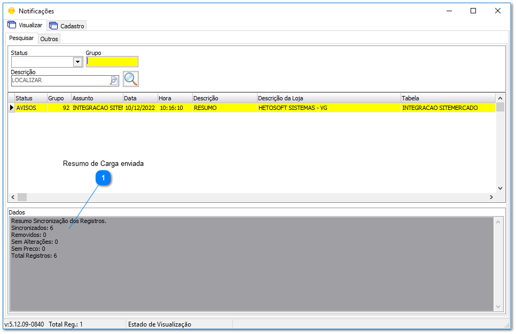Click the lookup icon inside Descrição field

pyautogui.click(x=114, y=81)
